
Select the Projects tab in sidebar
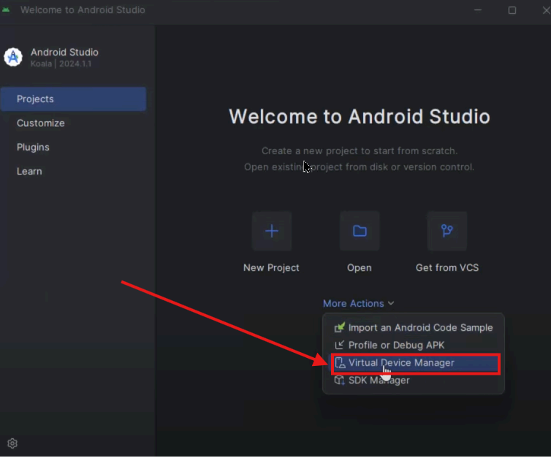point(74,99)
